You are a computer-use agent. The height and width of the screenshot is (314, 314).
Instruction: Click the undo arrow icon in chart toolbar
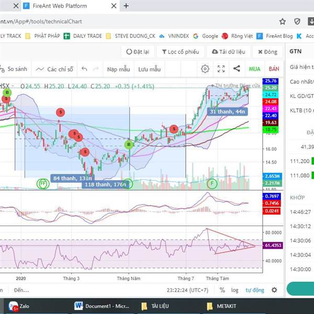click(x=84, y=69)
